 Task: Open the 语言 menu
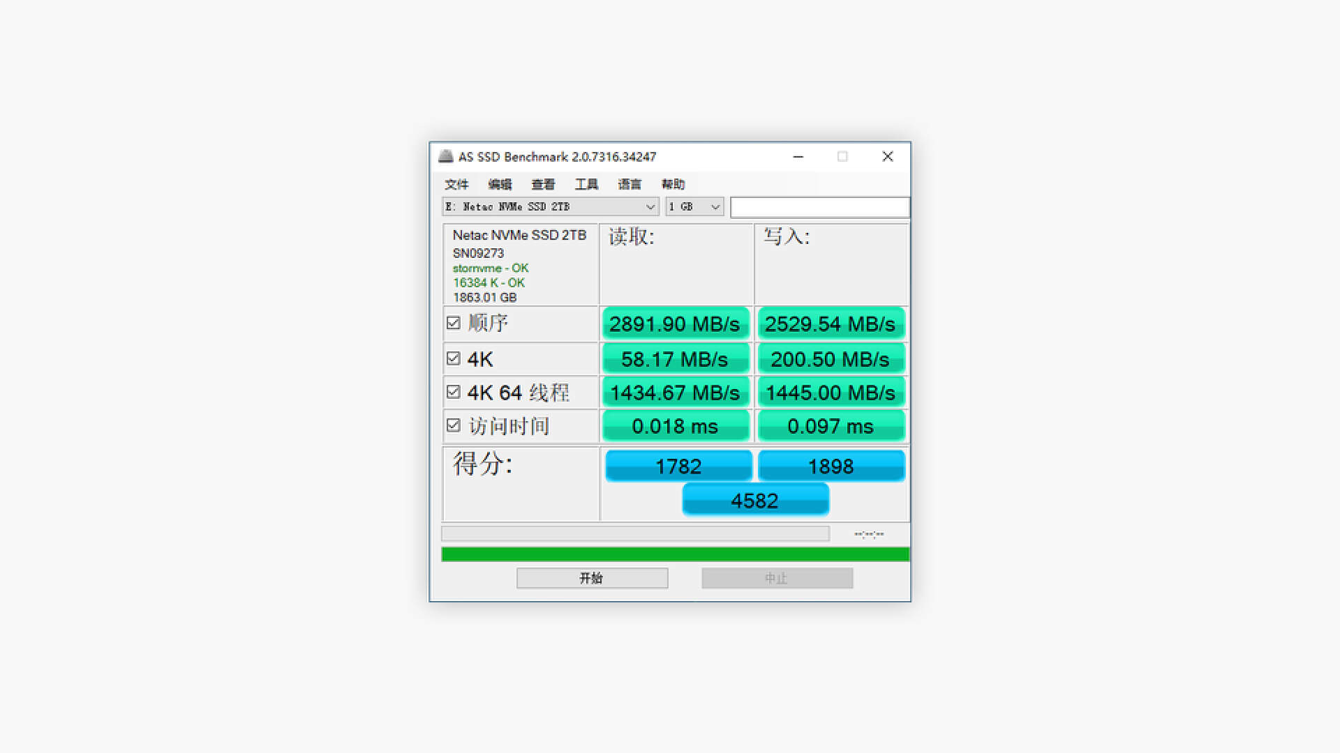pos(630,184)
